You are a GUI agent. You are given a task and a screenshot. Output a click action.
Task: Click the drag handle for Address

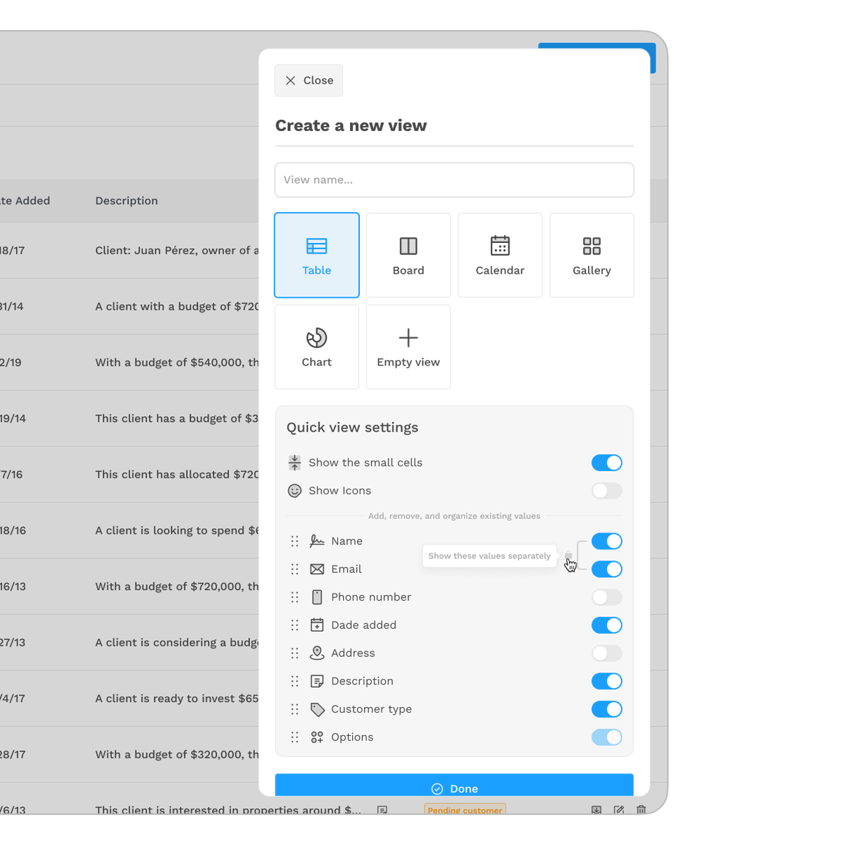point(295,653)
